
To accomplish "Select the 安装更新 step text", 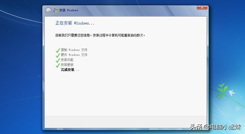I will point(67,65).
